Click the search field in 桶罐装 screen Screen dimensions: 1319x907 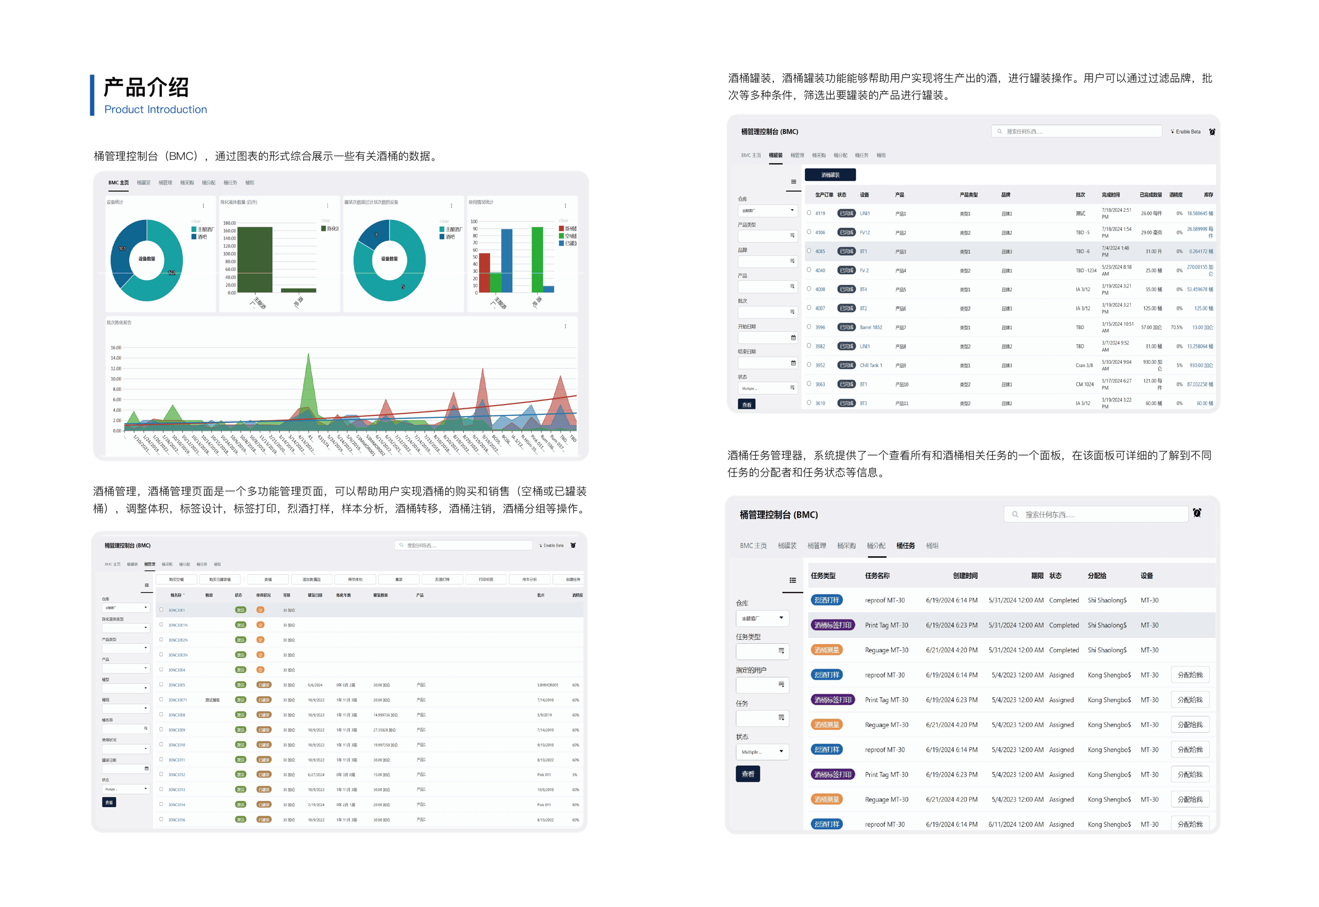point(1076,132)
